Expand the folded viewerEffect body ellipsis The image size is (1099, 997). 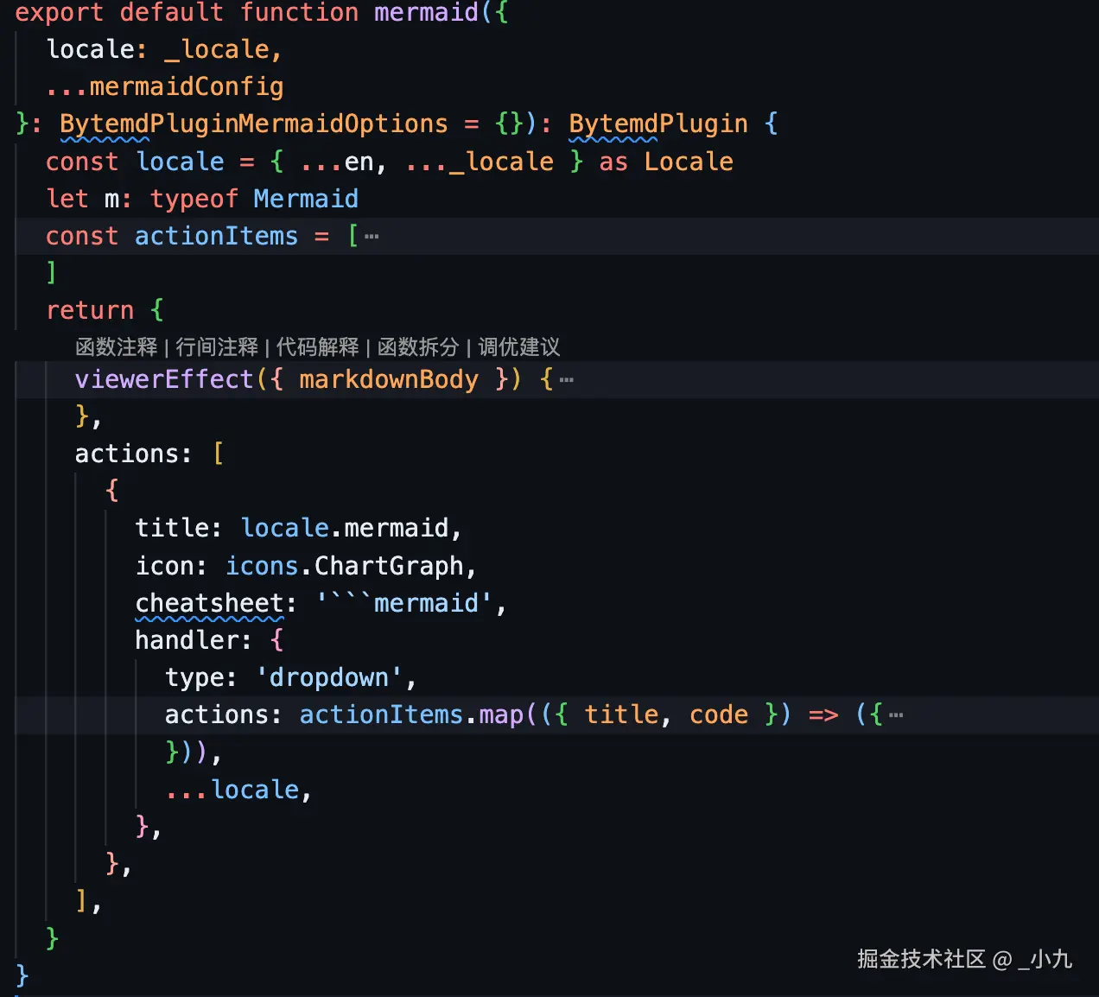click(566, 379)
